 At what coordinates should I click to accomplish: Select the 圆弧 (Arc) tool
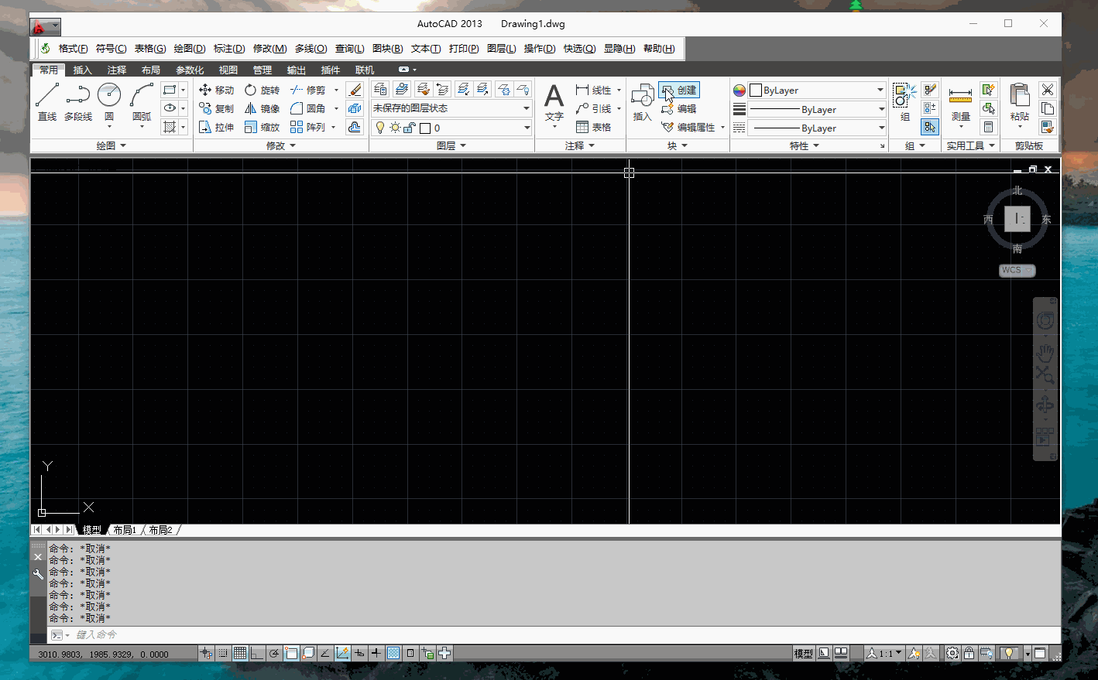142,101
